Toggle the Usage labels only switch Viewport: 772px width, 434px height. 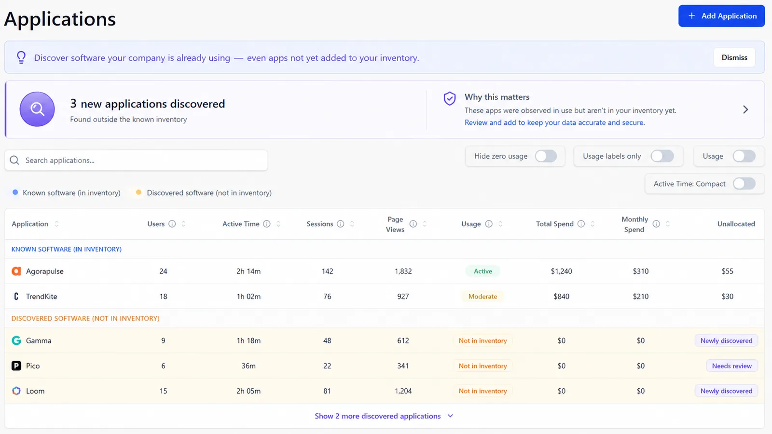[x=662, y=156]
